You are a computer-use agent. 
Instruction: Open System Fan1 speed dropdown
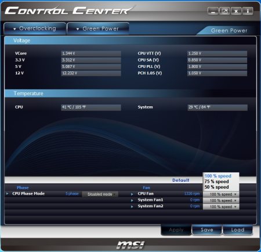pos(221,200)
